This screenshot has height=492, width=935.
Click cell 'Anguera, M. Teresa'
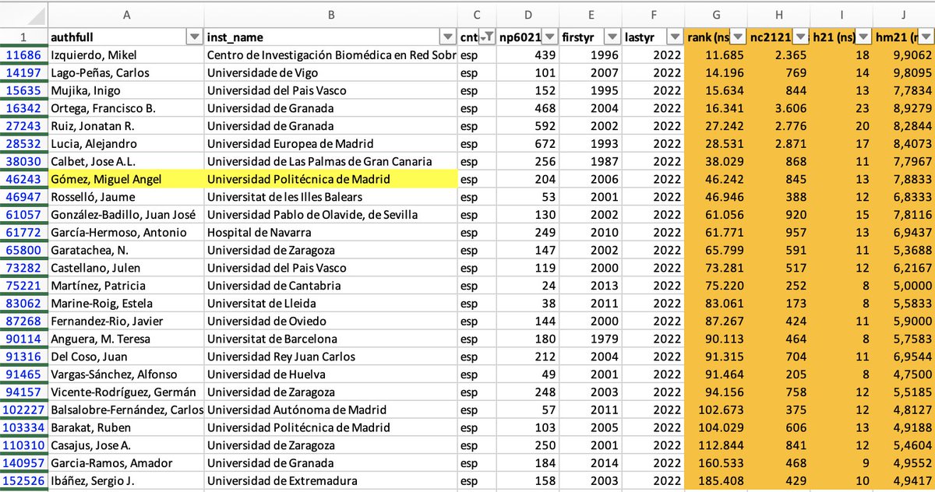pos(126,339)
